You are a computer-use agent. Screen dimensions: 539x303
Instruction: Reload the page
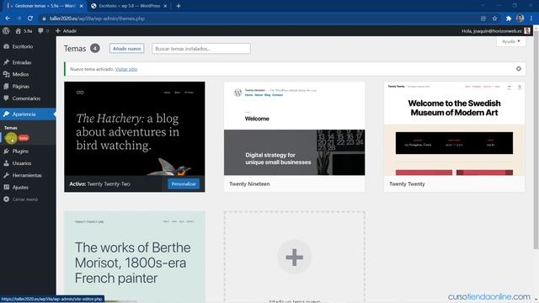(30, 19)
